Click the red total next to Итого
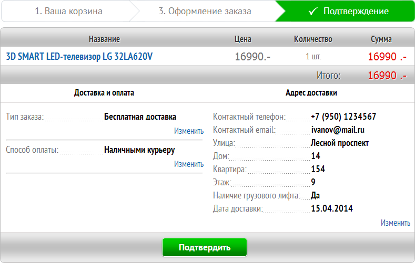 pyautogui.click(x=387, y=76)
